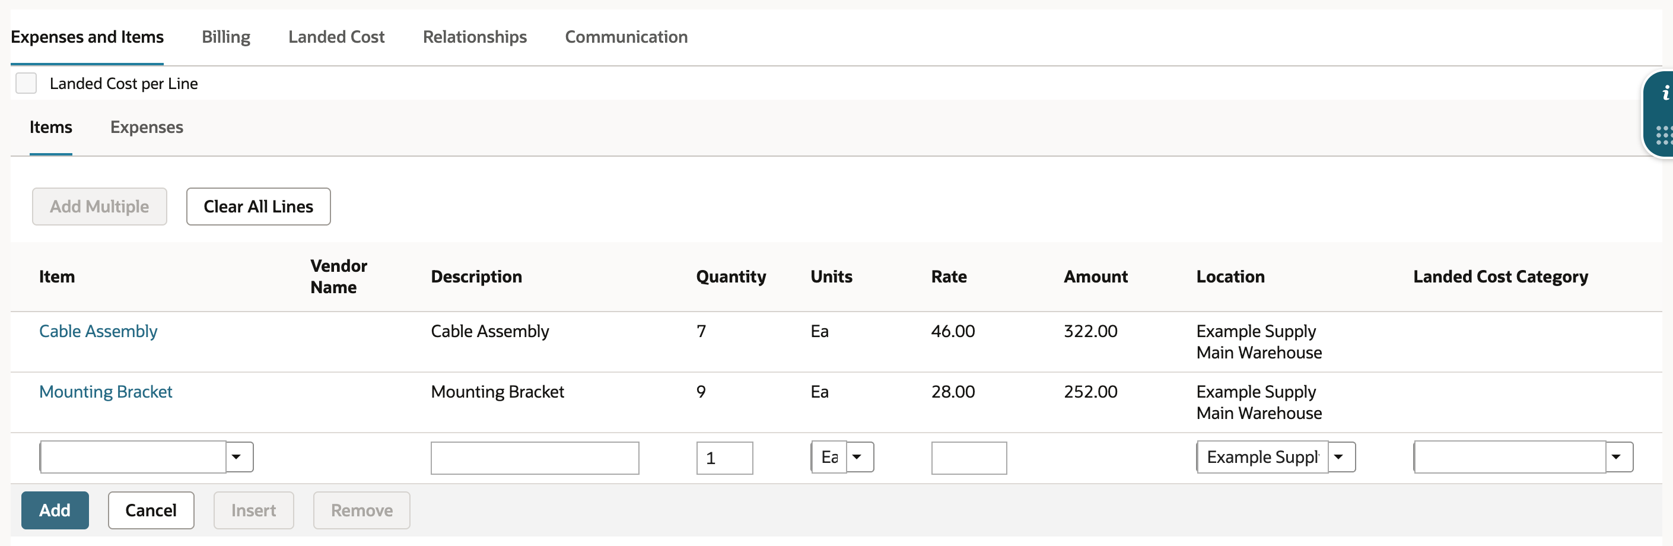
Task: Click the Add button
Action: tap(55, 510)
